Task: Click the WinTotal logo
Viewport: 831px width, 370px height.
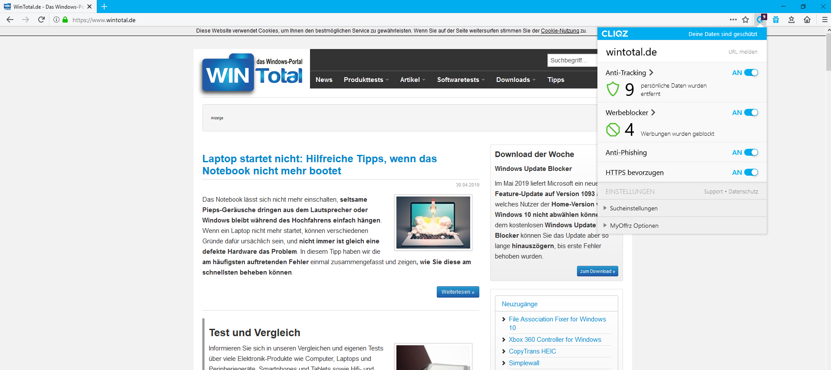Action: tap(253, 73)
